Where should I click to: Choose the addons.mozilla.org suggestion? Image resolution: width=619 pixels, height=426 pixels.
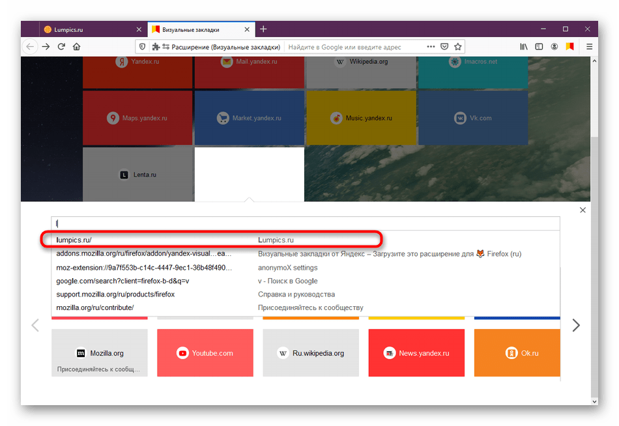click(x=306, y=254)
